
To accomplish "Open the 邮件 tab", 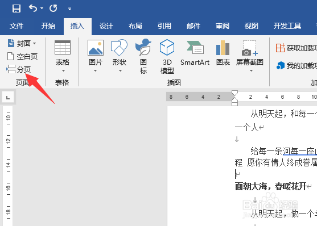I will [x=194, y=26].
